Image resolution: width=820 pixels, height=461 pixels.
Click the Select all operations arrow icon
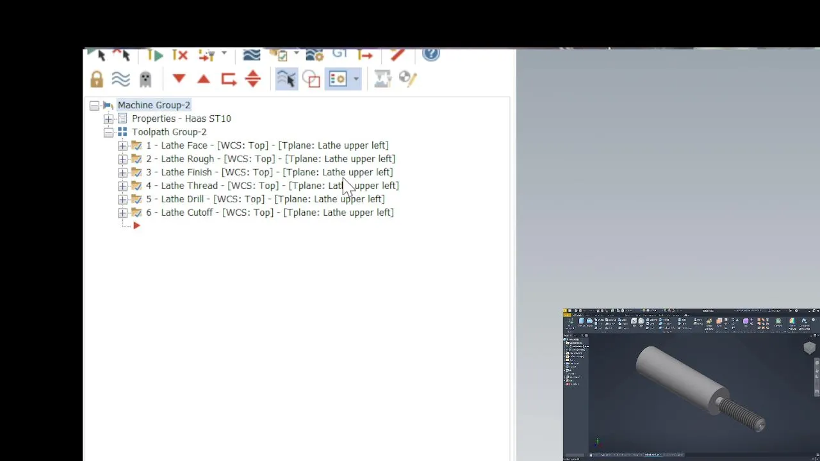97,56
